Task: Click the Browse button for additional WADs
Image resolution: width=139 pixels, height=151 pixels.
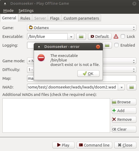Action: 124,102
